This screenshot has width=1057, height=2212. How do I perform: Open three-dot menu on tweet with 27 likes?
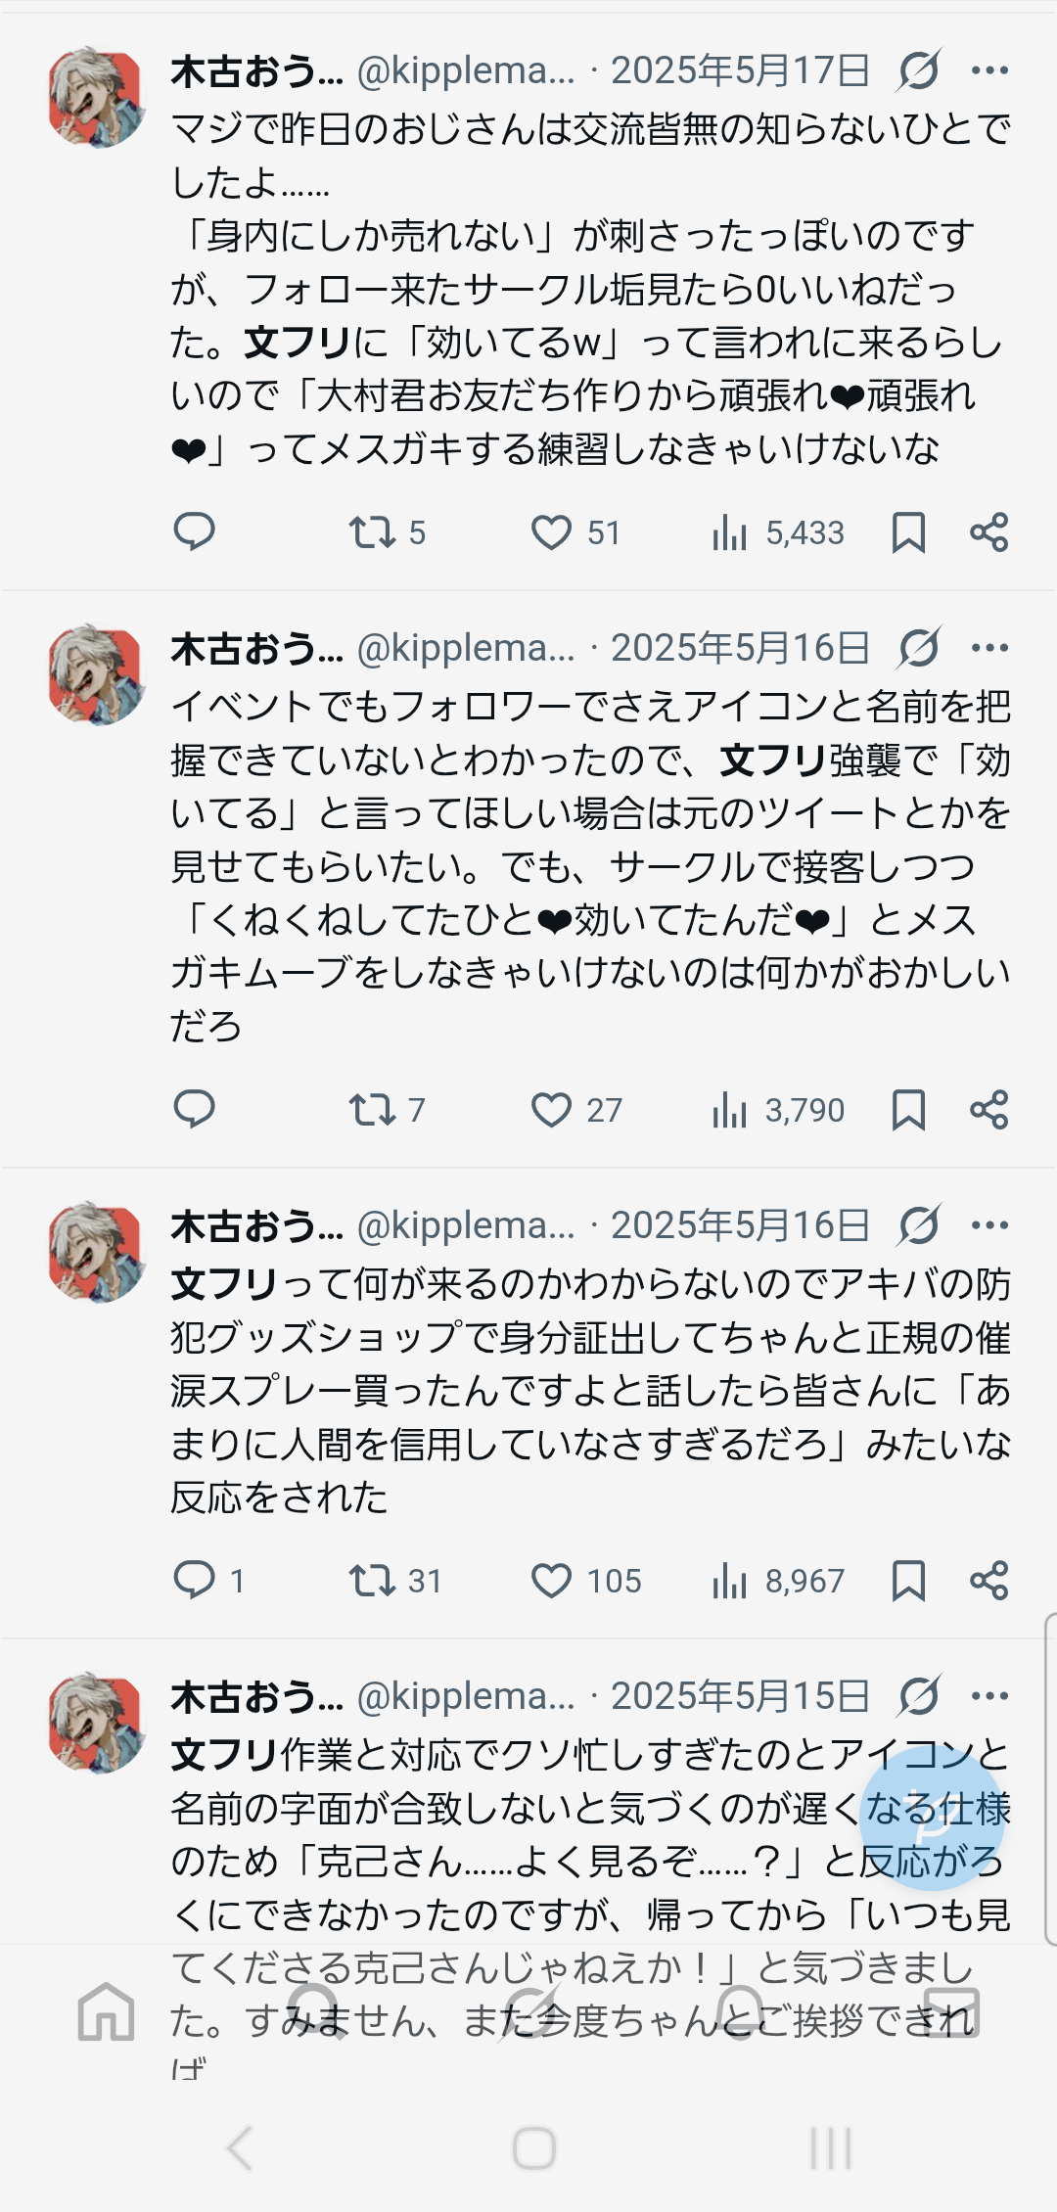[989, 648]
